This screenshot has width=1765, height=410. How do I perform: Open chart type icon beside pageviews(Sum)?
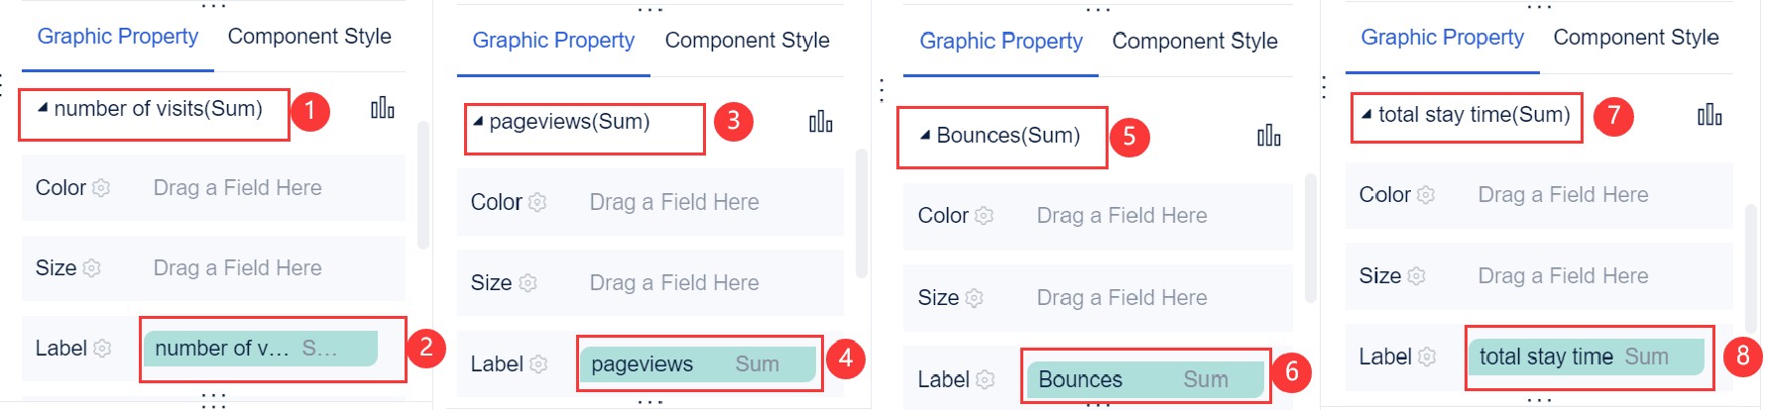(x=820, y=122)
